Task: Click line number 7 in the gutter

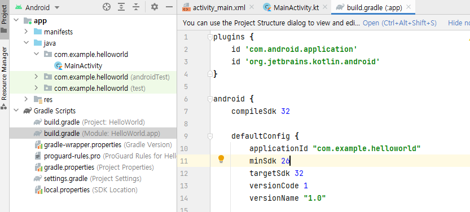Action: click(x=186, y=112)
